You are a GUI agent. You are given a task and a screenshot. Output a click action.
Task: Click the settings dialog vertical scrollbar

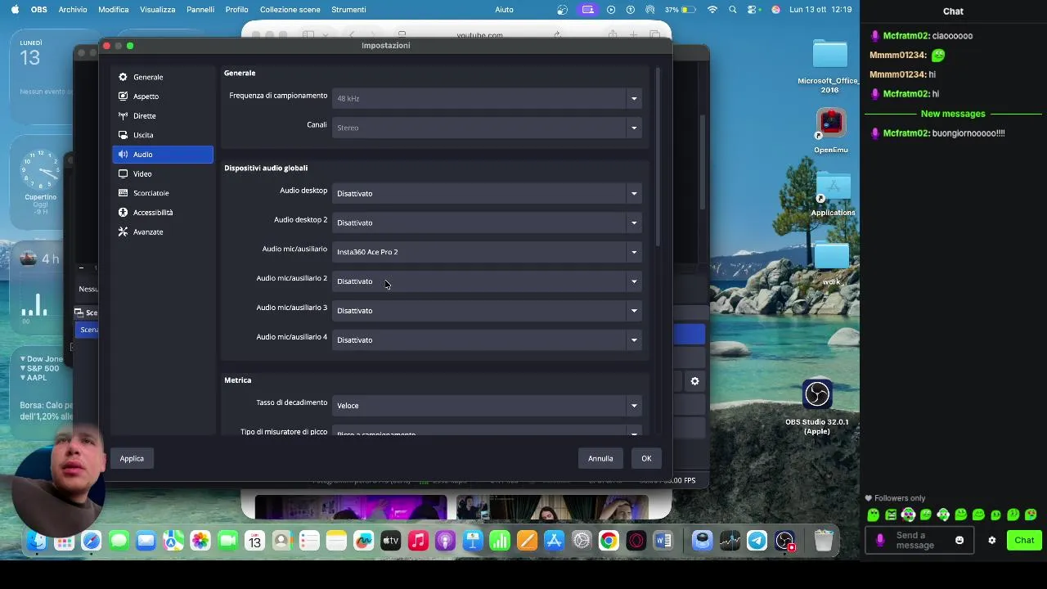tap(657, 155)
